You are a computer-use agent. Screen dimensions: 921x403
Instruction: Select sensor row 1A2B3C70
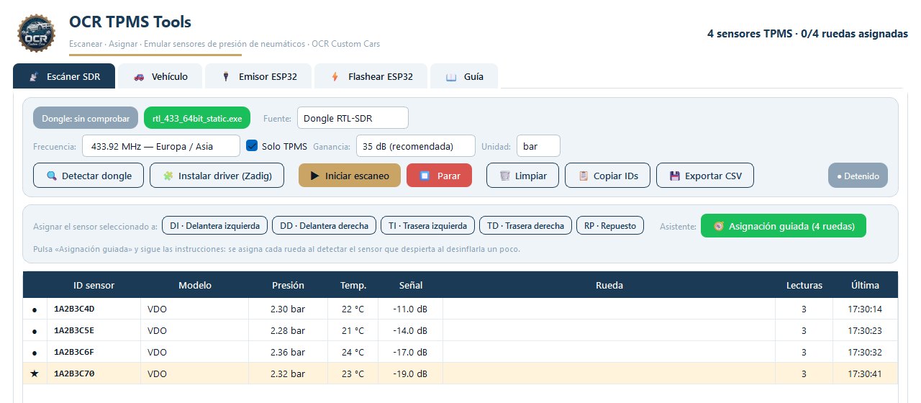point(460,374)
